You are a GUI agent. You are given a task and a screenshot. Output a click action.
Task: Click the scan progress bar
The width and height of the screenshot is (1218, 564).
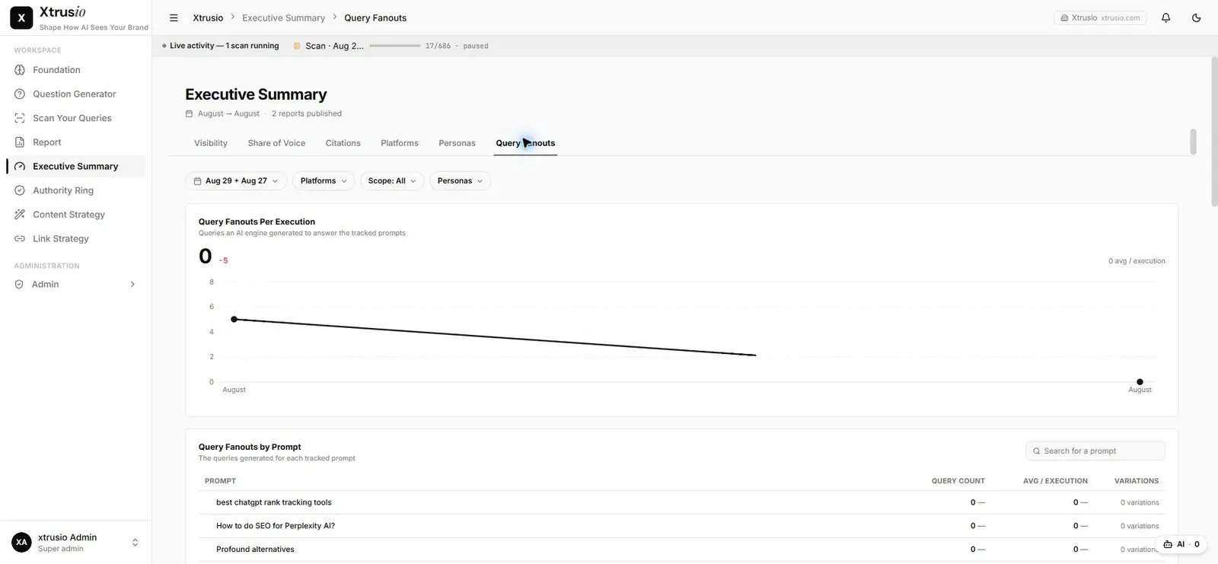click(x=395, y=46)
